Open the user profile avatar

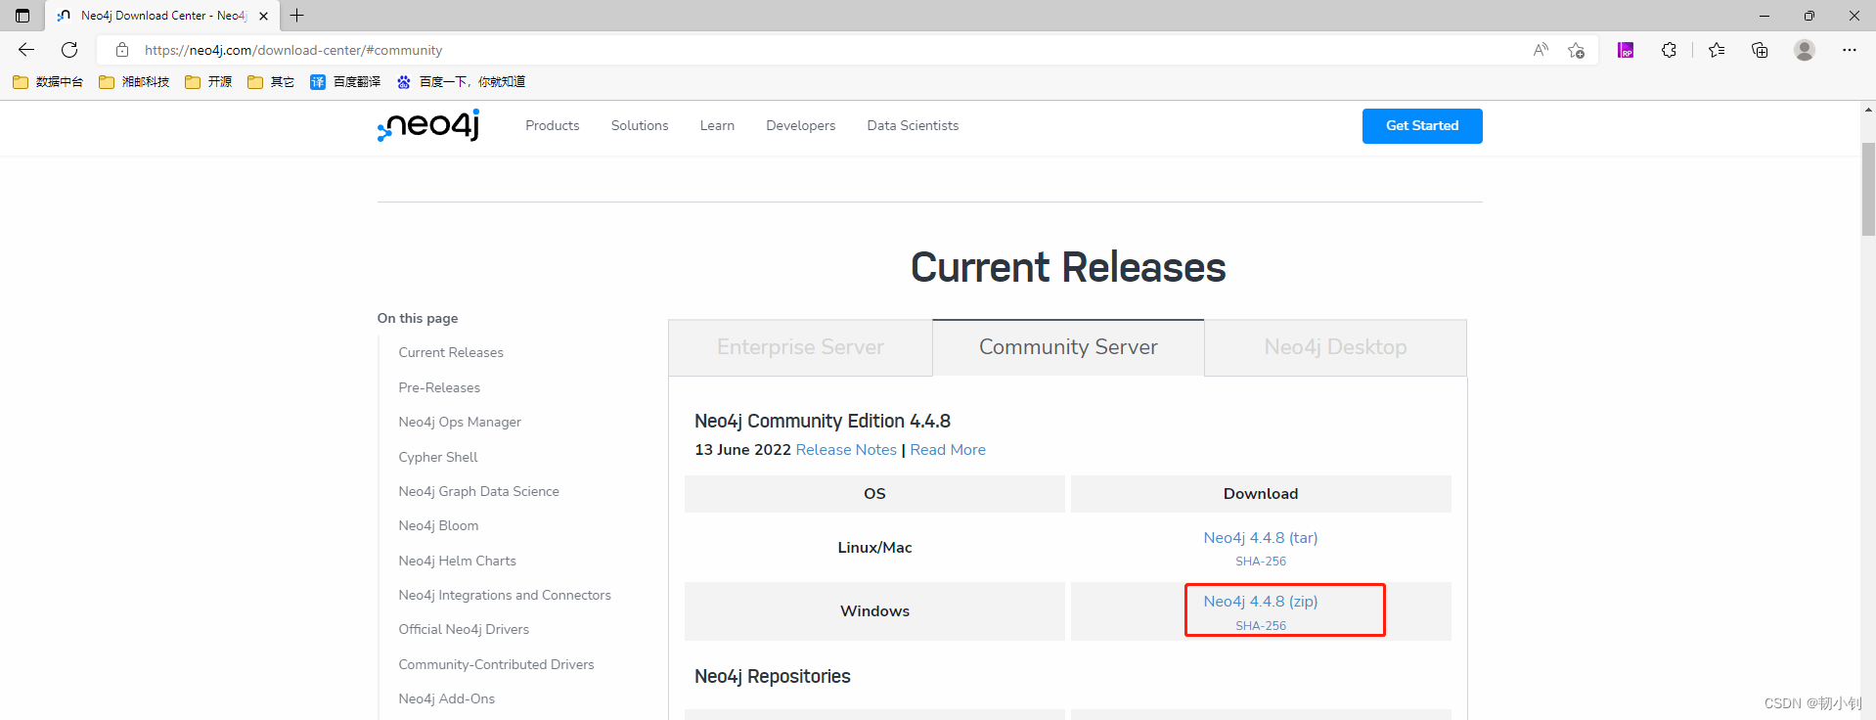pyautogui.click(x=1805, y=50)
